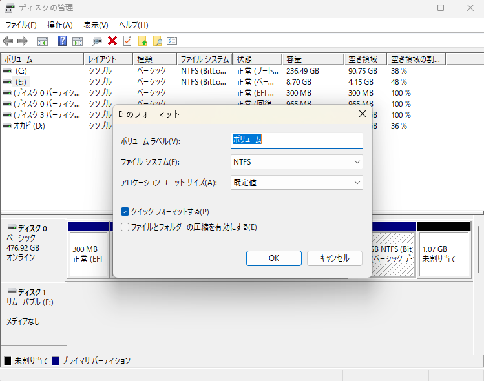Open the ファイル システム NTFS dropdown

(297, 162)
